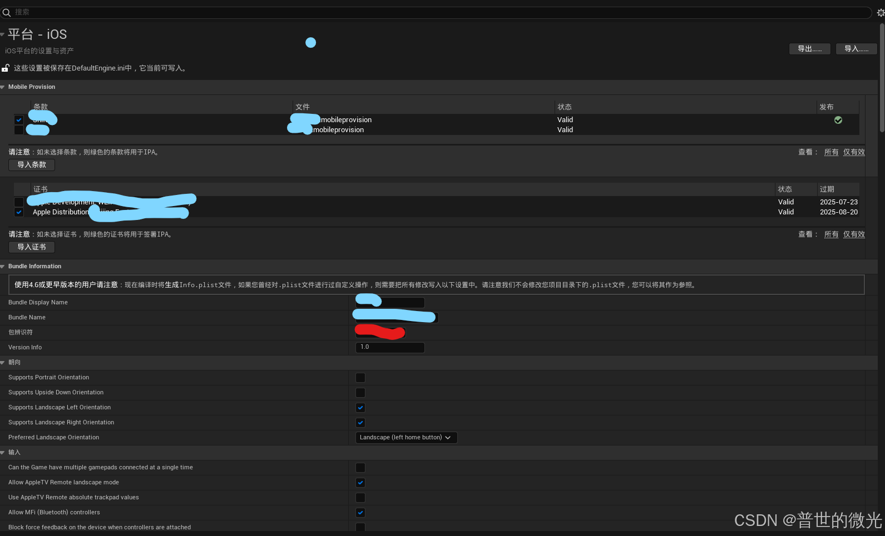Enable Supports Upside Down Orientation
The height and width of the screenshot is (536, 885).
coord(360,393)
